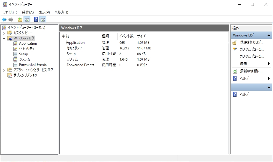Click the サブスクリプション icon in tree
273x162 pixels.
(x=10, y=75)
